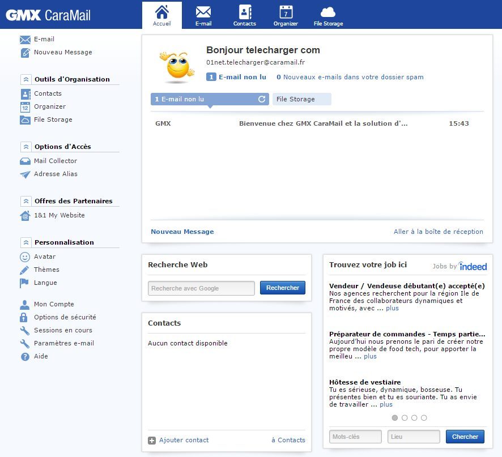Image resolution: width=502 pixels, height=457 pixels.
Task: Select the fourth job carousel dot
Action: (x=424, y=418)
